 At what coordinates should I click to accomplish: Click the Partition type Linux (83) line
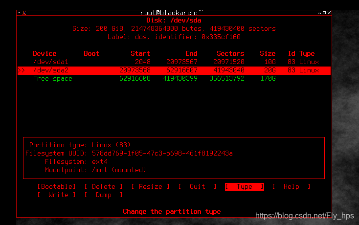pos(80,145)
